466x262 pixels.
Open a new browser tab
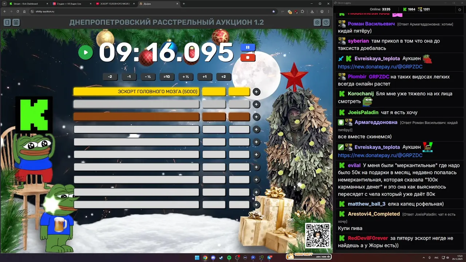(x=184, y=4)
